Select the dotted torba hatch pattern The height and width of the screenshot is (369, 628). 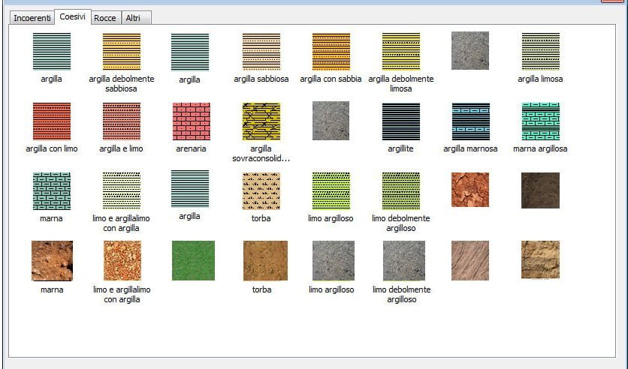pyautogui.click(x=261, y=190)
